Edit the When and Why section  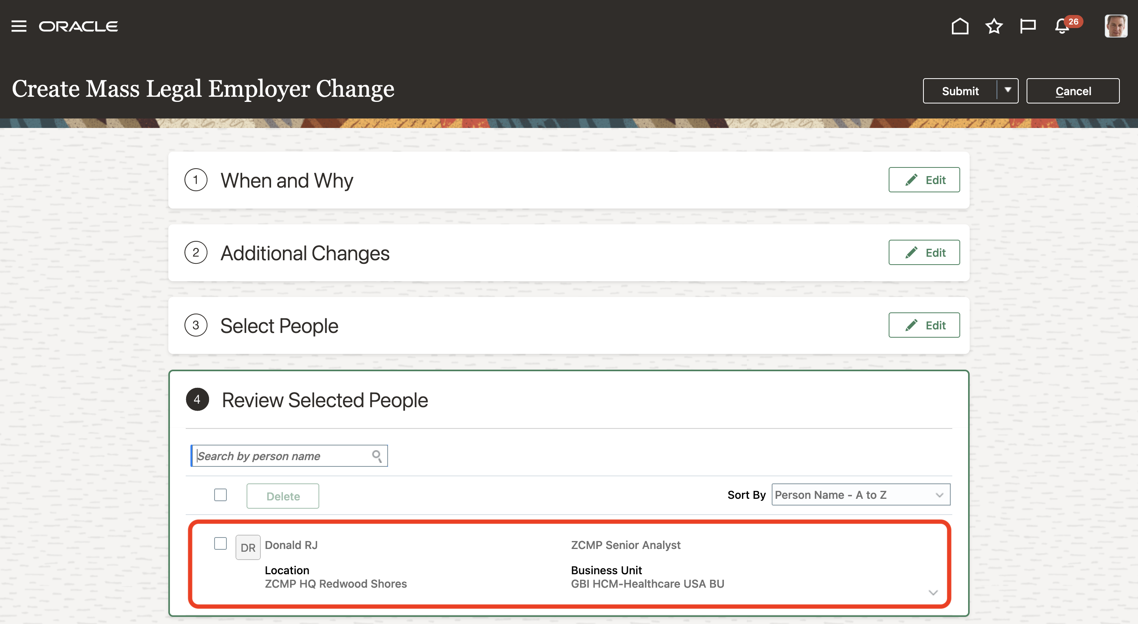[x=924, y=180]
